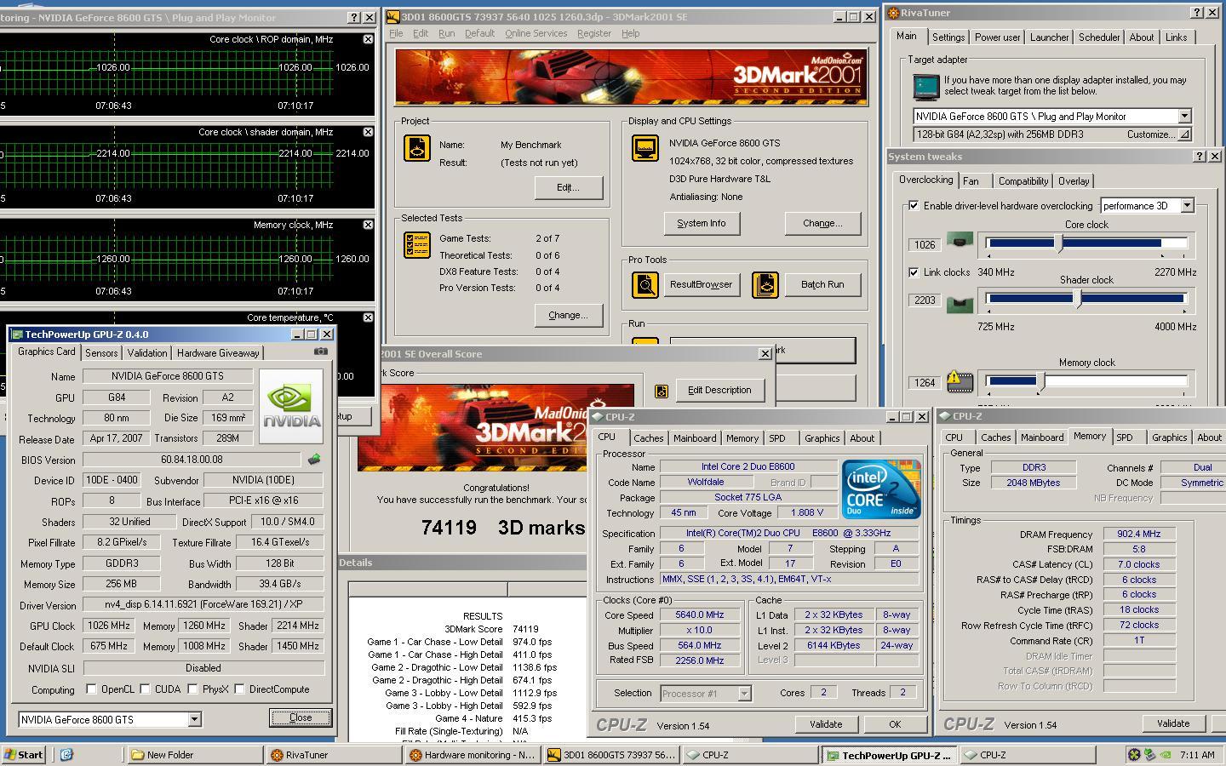The image size is (1226, 766).
Task: Check the OpenCL computing checkbox
Action: (x=91, y=689)
